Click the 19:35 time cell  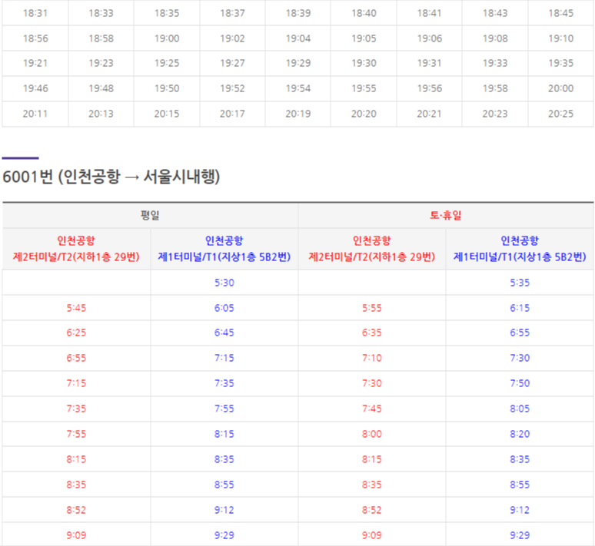click(560, 63)
